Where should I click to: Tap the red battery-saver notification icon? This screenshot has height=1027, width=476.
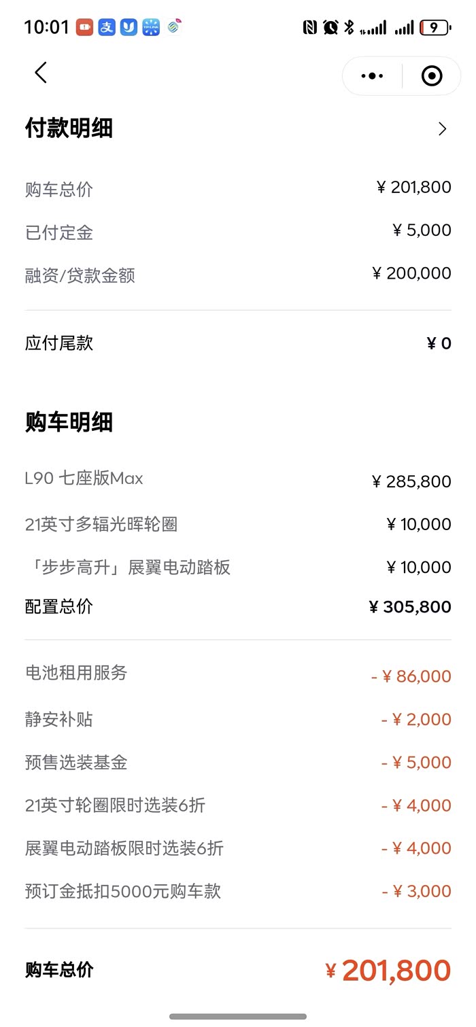84,27
